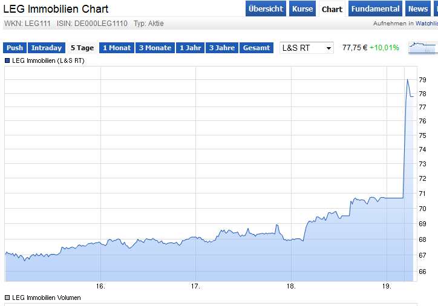Viewport: 438px width, 306px height.
Task: Open the Kurse tab
Action: pos(302,9)
